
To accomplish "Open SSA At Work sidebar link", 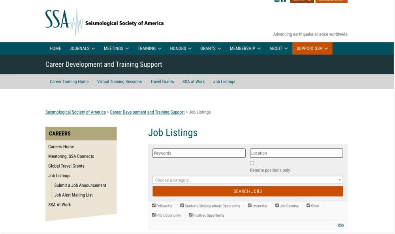I will coord(60,204).
